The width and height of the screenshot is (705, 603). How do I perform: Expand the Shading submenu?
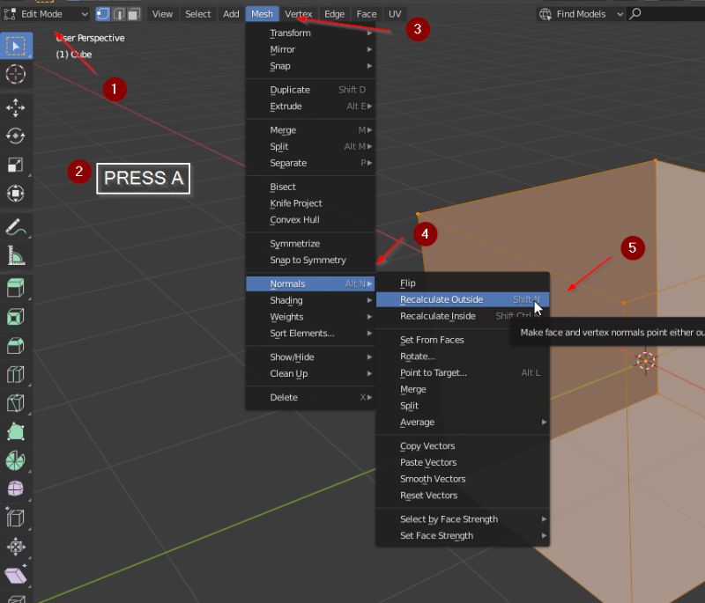[x=287, y=300]
